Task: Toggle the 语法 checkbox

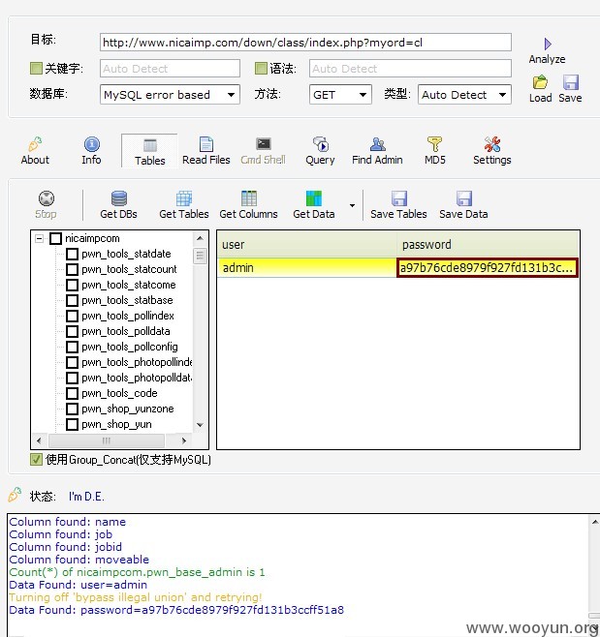Action: click(261, 68)
